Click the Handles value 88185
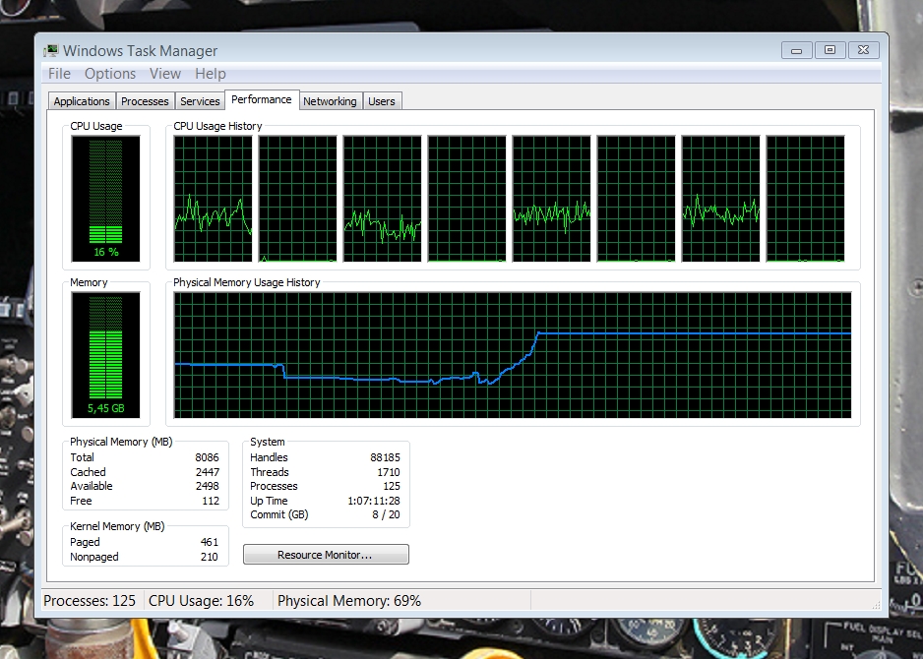923x659 pixels. click(385, 457)
